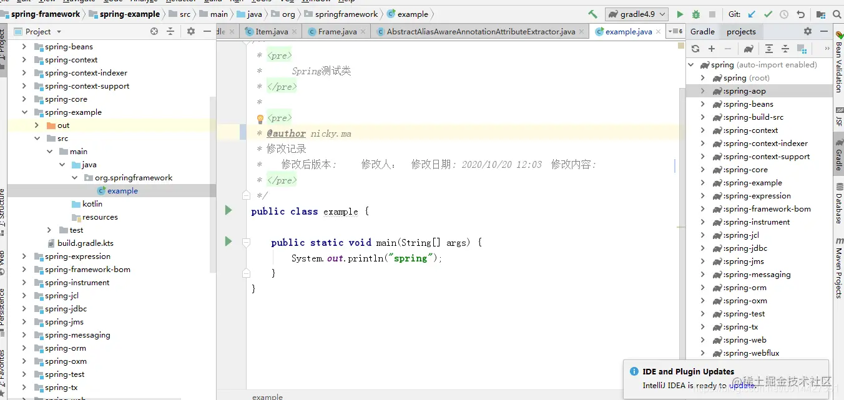Viewport: 844px width, 400px height.
Task: Click the yellow inspection status indicator
Action: [x=681, y=46]
